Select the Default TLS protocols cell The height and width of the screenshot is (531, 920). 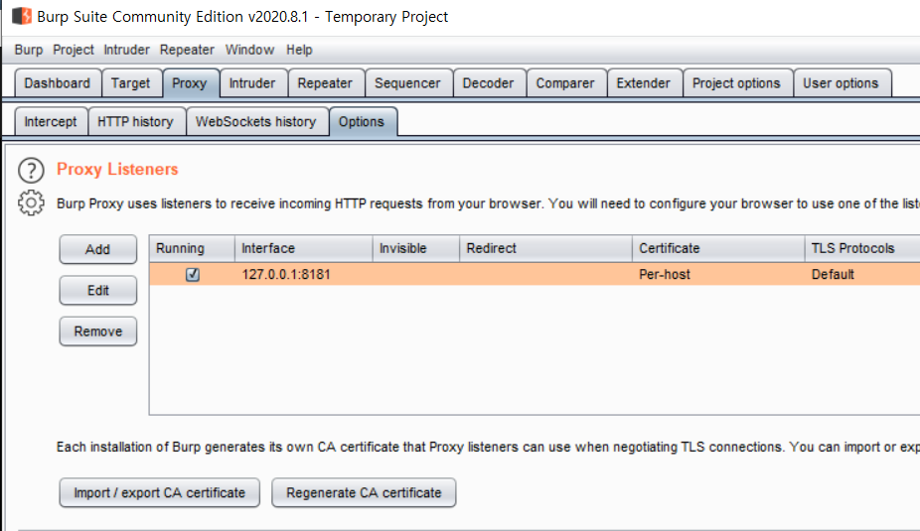coord(862,274)
